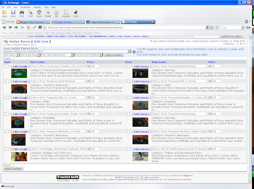Mark the Turquoise Necklace, 3 Conchs checkbox
Viewport: 254px width, 189px height.
[7, 131]
